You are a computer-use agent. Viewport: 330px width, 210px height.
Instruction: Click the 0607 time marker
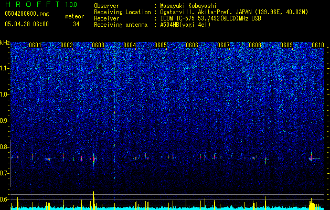[223, 45]
